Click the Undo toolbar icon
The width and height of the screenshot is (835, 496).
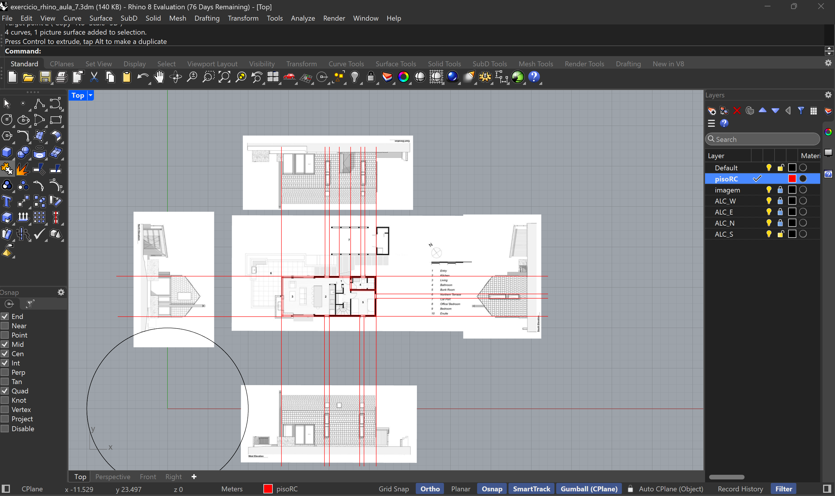pyautogui.click(x=143, y=77)
